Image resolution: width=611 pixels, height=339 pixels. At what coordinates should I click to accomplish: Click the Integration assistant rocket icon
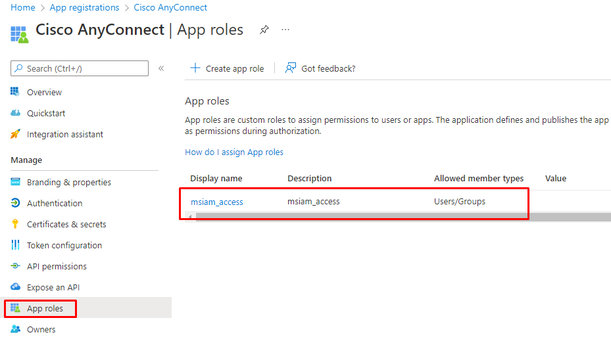[16, 135]
